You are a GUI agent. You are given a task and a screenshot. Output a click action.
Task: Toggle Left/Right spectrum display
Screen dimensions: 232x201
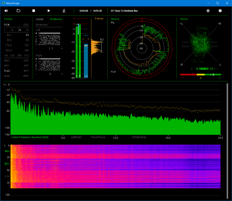[x=76, y=137]
